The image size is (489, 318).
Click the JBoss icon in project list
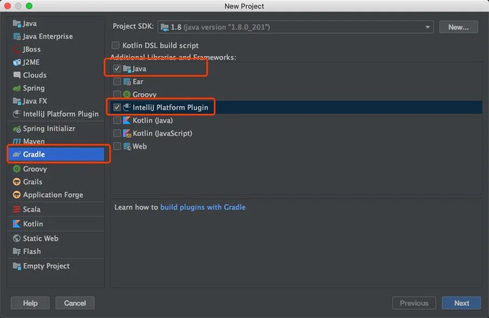pyautogui.click(x=17, y=49)
